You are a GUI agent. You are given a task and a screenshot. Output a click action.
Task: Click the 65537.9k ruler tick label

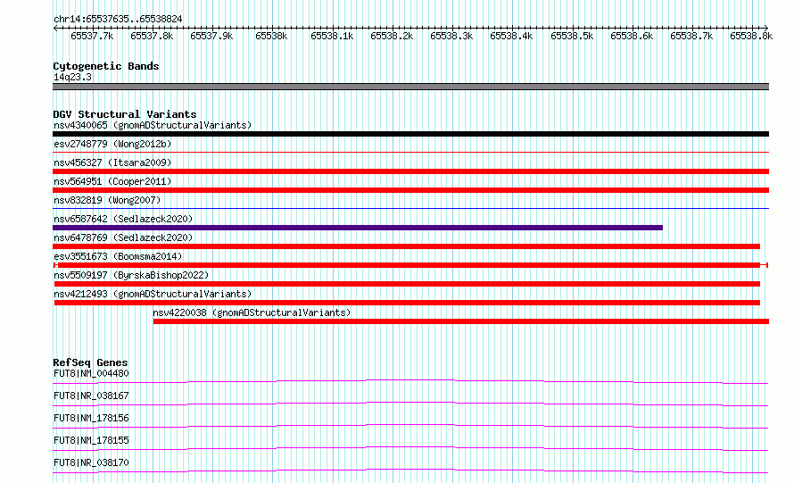211,37
